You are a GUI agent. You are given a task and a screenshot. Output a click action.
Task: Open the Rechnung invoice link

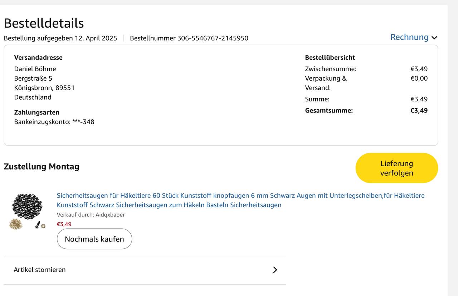coord(409,37)
